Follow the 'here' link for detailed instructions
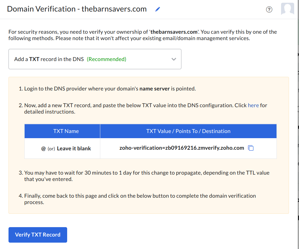The height and width of the screenshot is (249, 299). tap(253, 105)
